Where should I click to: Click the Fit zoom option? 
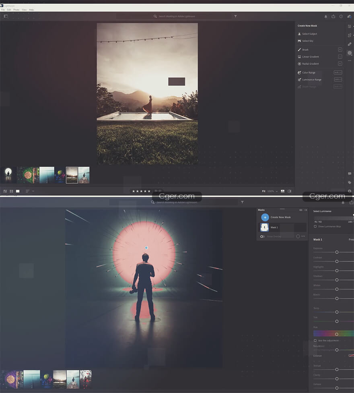click(263, 191)
